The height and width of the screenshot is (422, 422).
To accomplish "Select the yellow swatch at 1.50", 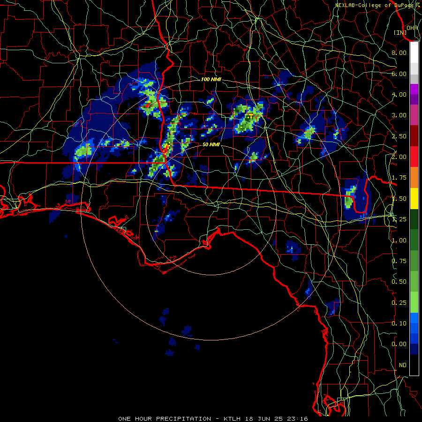I will pos(414,198).
